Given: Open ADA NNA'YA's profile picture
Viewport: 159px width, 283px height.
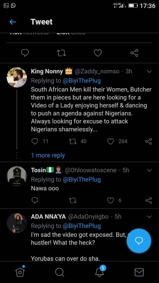Looking at the screenshot, I should 17,223.
